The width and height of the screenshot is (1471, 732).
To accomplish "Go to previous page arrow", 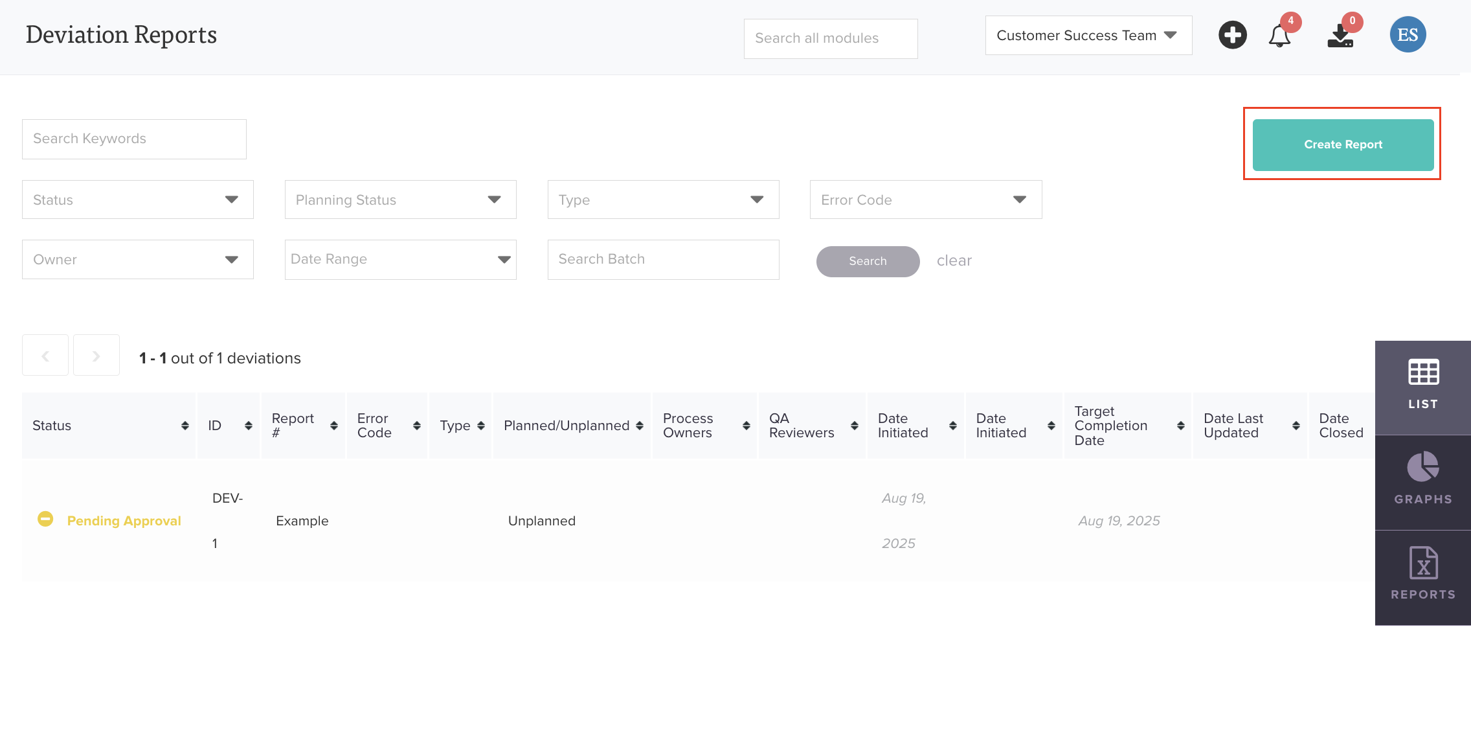I will point(45,356).
